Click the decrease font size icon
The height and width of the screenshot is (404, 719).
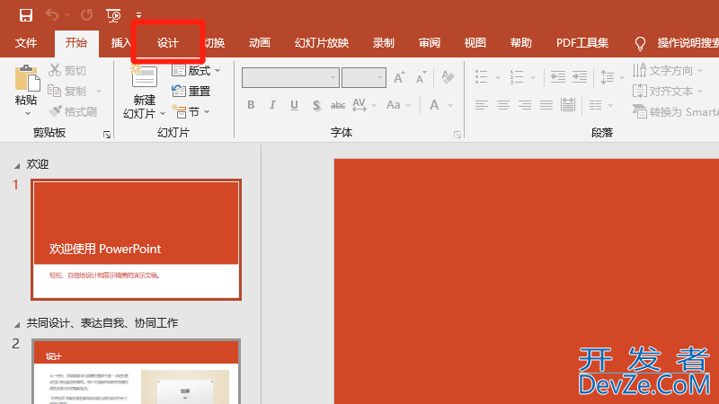click(421, 77)
